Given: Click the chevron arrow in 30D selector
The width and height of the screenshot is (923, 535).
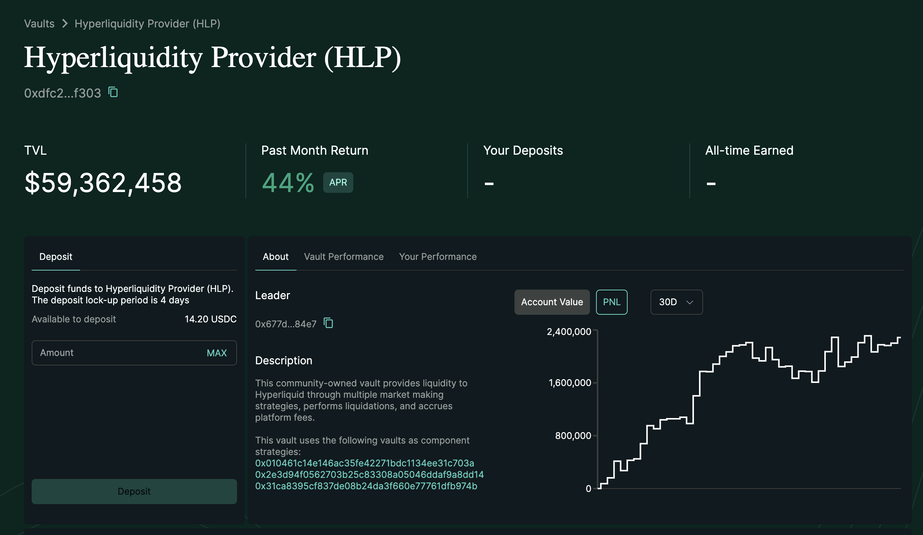Looking at the screenshot, I should [689, 302].
